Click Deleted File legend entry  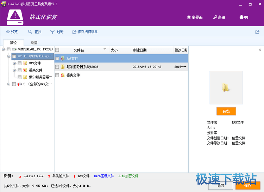pos(33,176)
